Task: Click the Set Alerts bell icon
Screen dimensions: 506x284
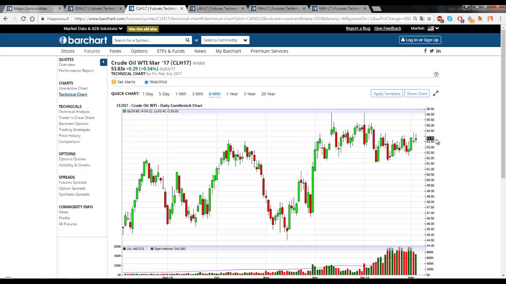Action: click(x=114, y=82)
